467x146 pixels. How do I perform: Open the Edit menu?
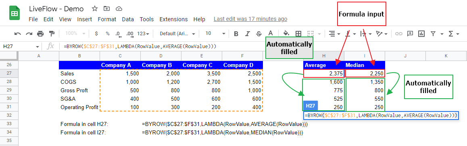click(x=48, y=19)
